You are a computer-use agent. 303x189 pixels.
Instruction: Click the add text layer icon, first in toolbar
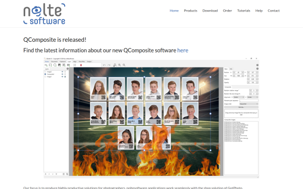pyautogui.click(x=46, y=65)
